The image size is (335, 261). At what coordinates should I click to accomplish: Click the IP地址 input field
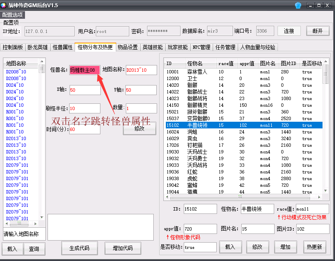(49, 31)
